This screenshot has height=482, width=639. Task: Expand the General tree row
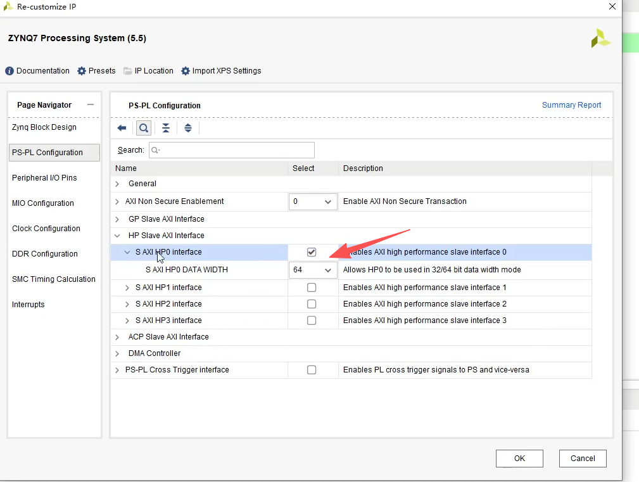tap(117, 184)
